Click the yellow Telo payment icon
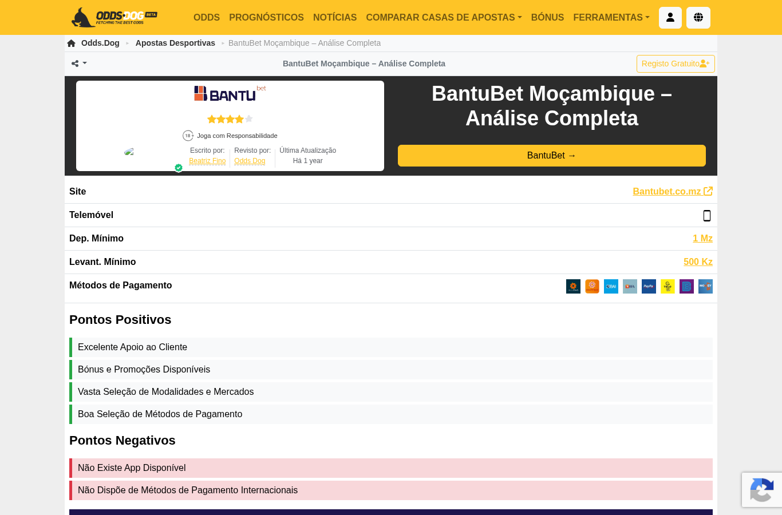 click(668, 286)
